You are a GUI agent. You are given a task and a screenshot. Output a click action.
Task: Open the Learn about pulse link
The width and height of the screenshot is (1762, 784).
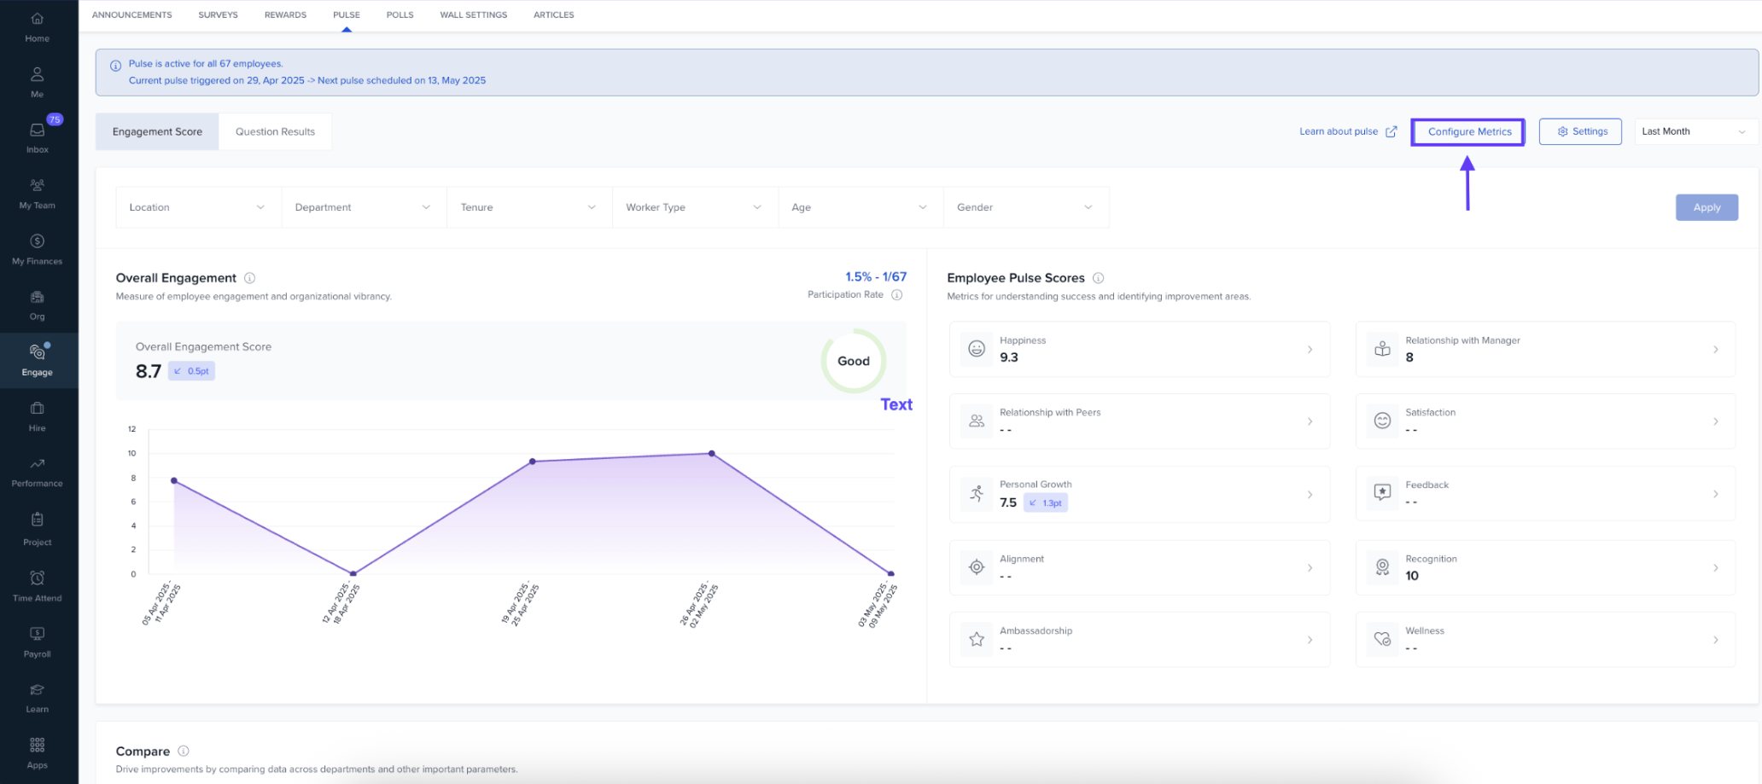point(1347,131)
